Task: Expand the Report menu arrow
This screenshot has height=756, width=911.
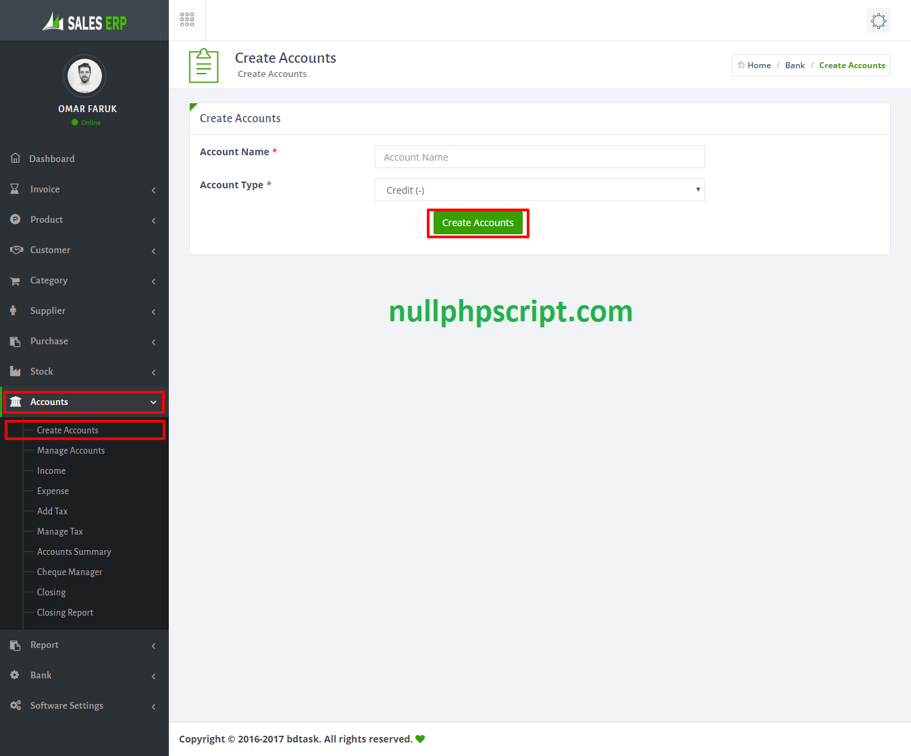Action: click(x=153, y=646)
